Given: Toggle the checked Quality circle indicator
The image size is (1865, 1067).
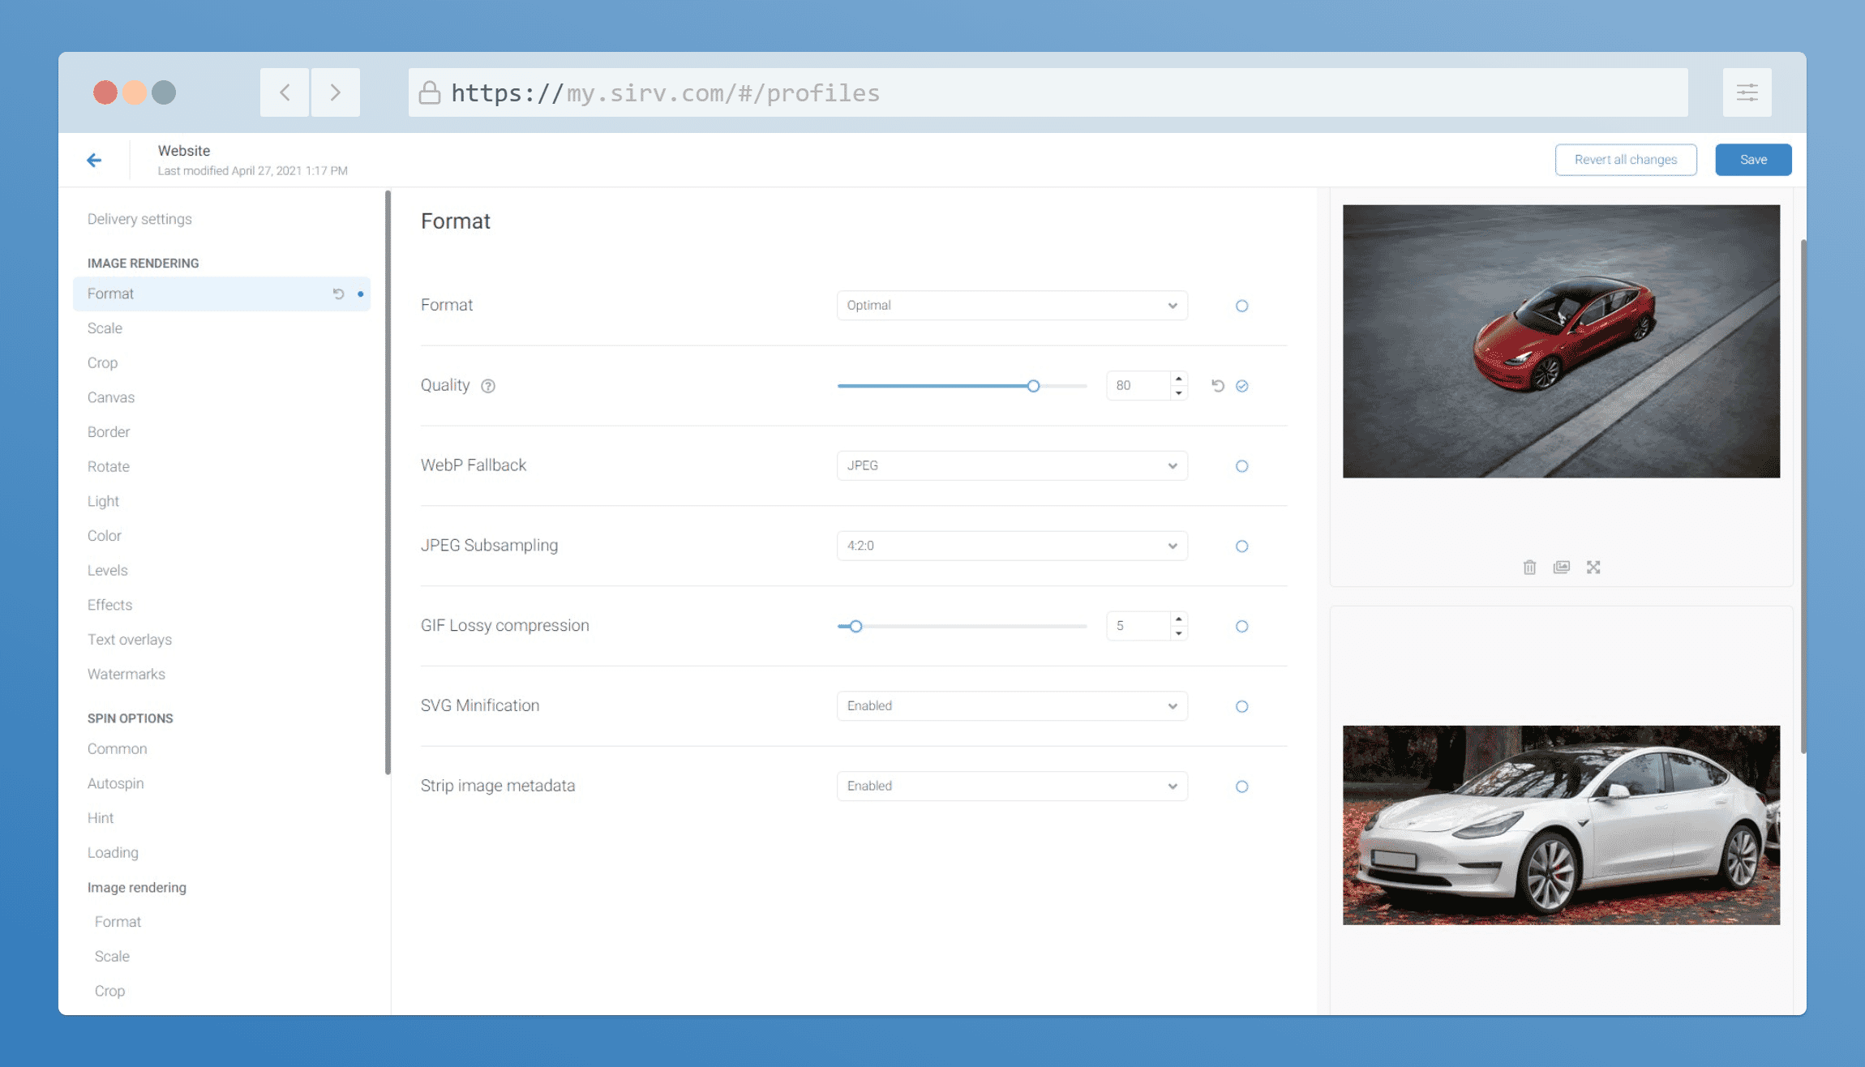Looking at the screenshot, I should point(1242,386).
